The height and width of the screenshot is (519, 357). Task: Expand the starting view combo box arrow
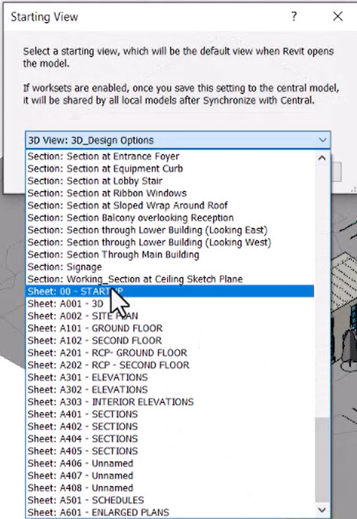pyautogui.click(x=323, y=140)
